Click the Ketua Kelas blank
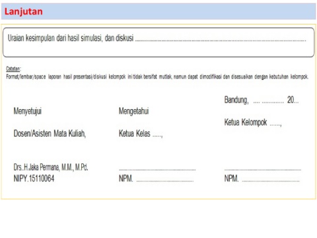Viewport: 317px width, 238px height. pos(158,136)
